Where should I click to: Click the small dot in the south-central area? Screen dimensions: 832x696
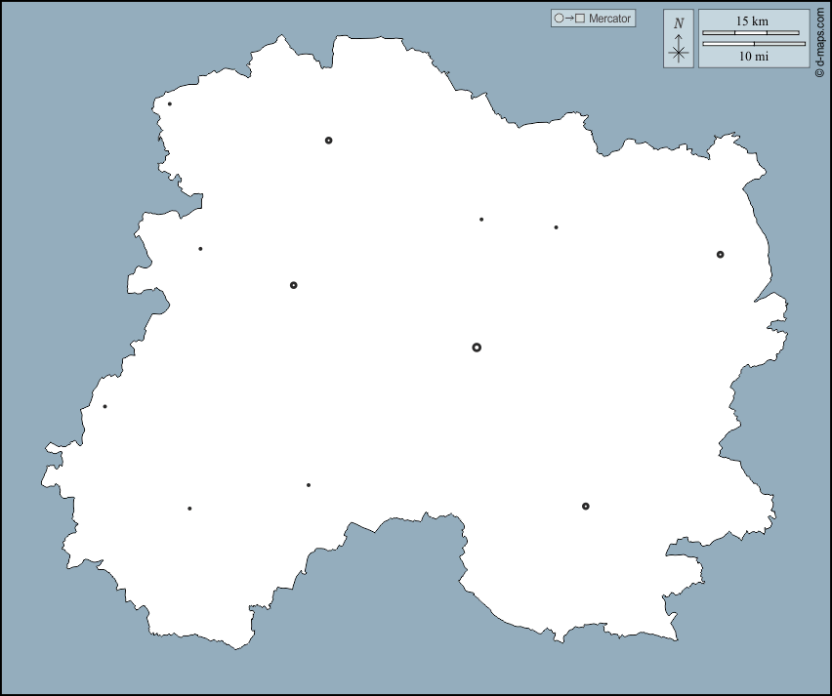click(309, 485)
